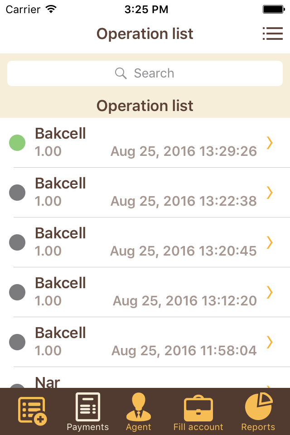Tap the Wi-Fi status bar icon
Image resolution: width=290 pixels, height=435 pixels.
(x=50, y=8)
